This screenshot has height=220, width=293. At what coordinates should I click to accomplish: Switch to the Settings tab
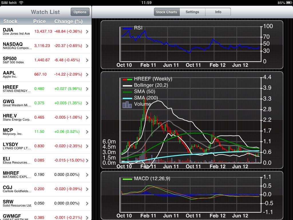(192, 12)
